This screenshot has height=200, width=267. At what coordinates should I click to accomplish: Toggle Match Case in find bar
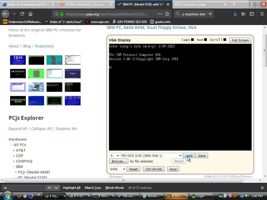coord(93,188)
